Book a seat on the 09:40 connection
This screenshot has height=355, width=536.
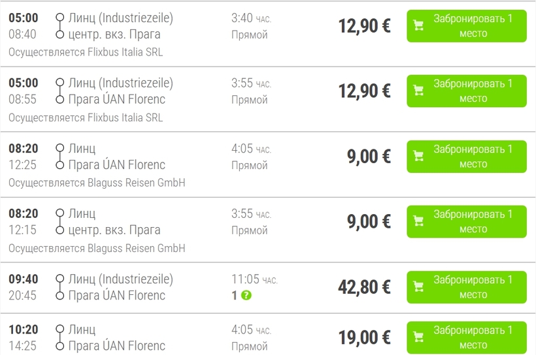[x=467, y=287]
